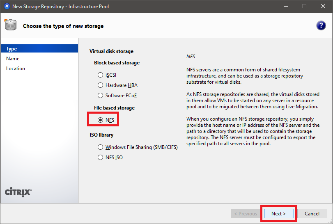
Task: Select the iSCSI storage option
Action: coord(101,75)
